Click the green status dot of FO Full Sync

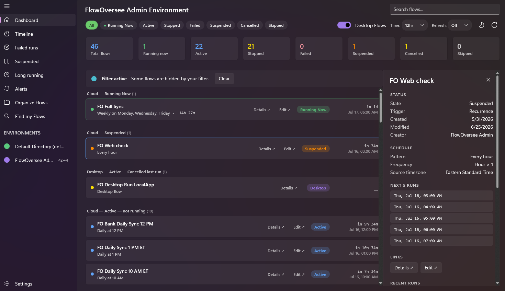click(92, 109)
